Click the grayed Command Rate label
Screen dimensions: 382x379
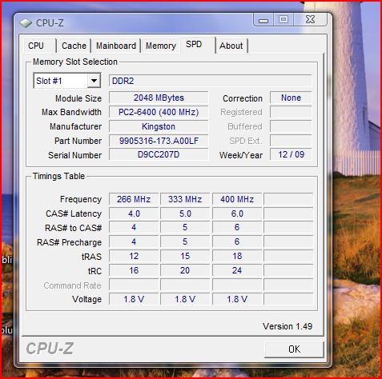72,285
